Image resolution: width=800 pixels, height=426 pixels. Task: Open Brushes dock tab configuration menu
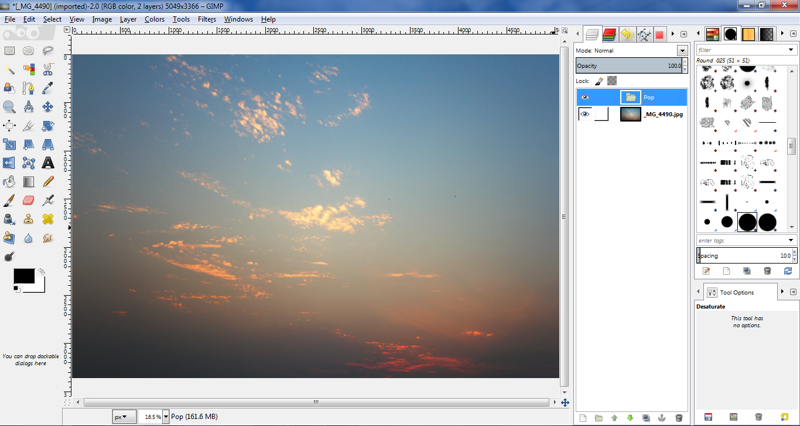(793, 34)
